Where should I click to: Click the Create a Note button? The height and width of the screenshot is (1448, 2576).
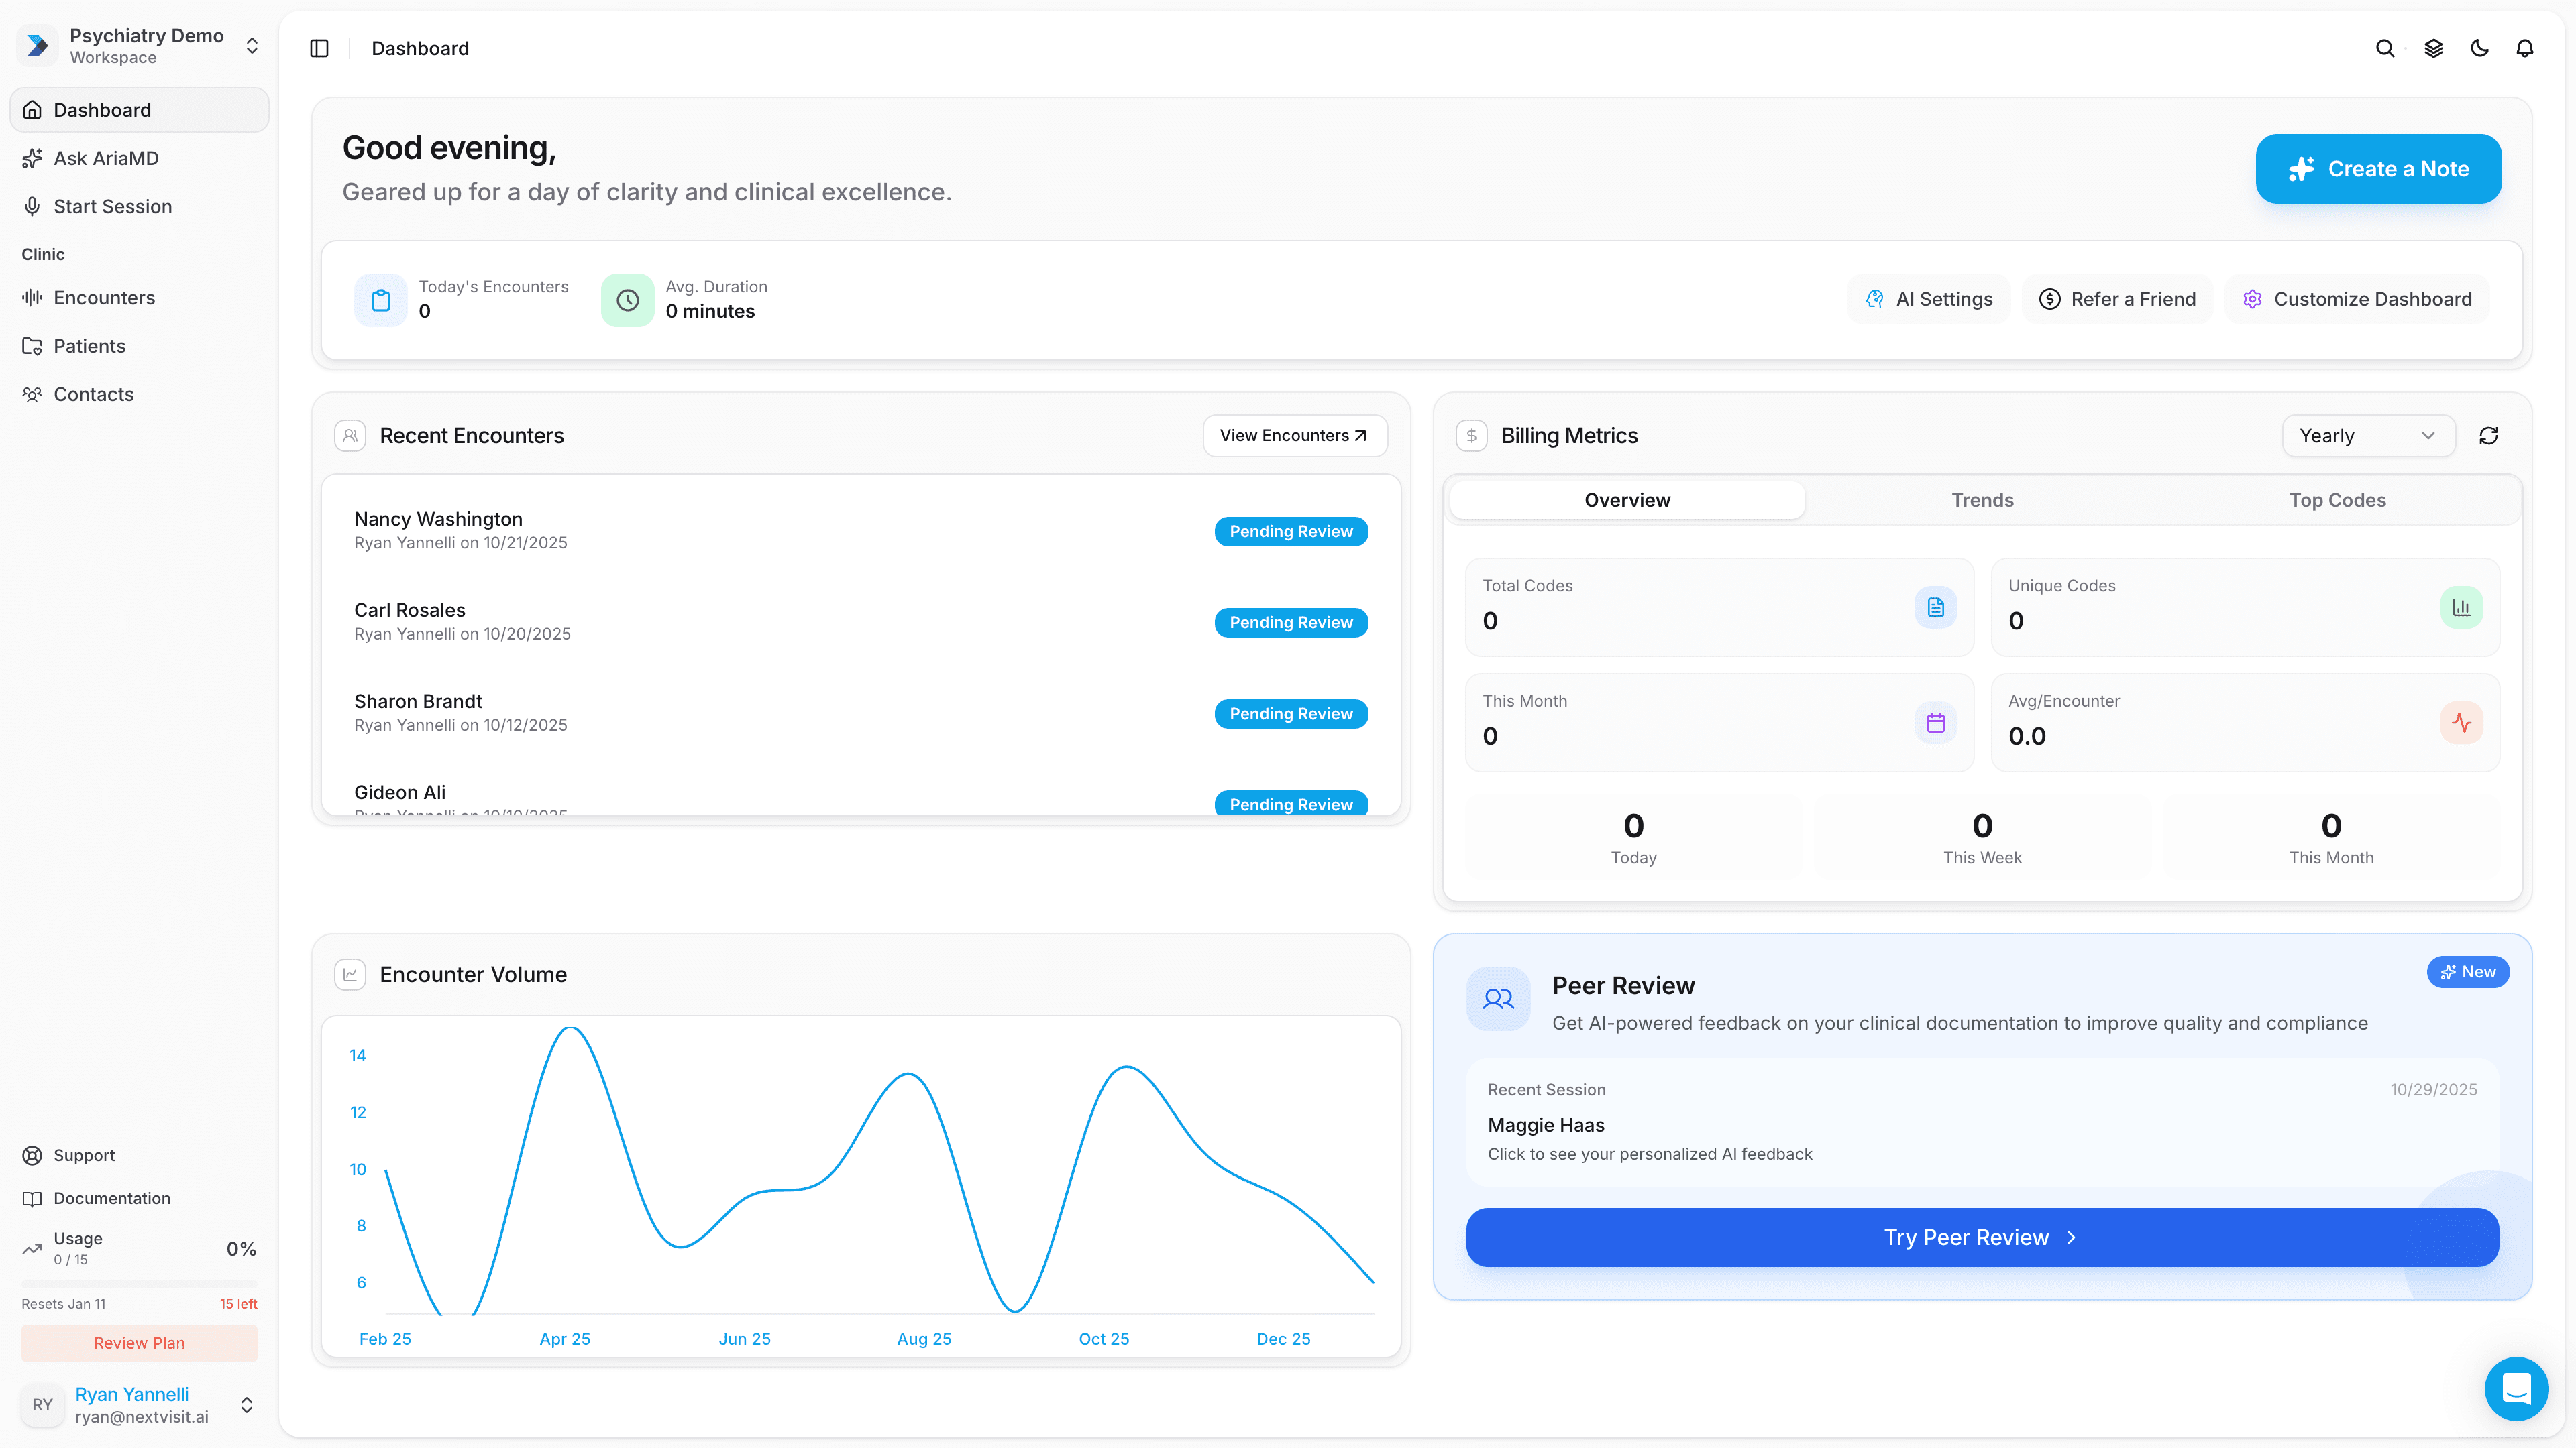point(2378,169)
